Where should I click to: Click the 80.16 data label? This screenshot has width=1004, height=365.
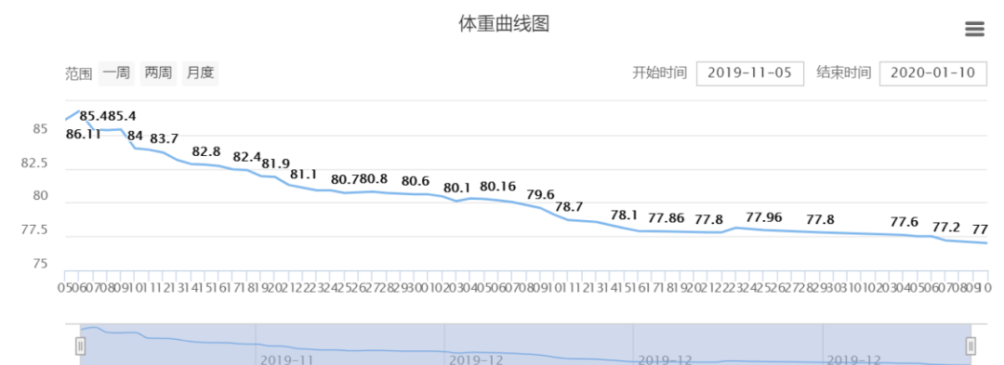(x=497, y=187)
